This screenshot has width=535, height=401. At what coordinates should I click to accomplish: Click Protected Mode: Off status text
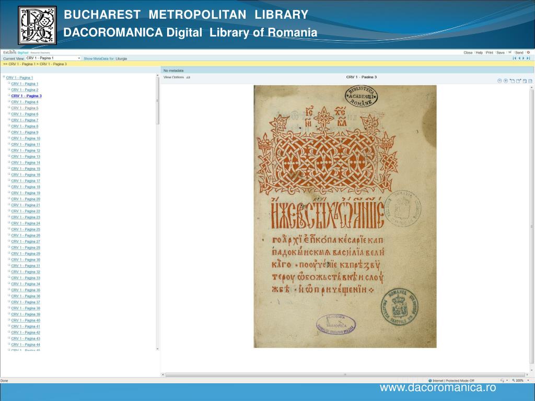[x=460, y=381]
